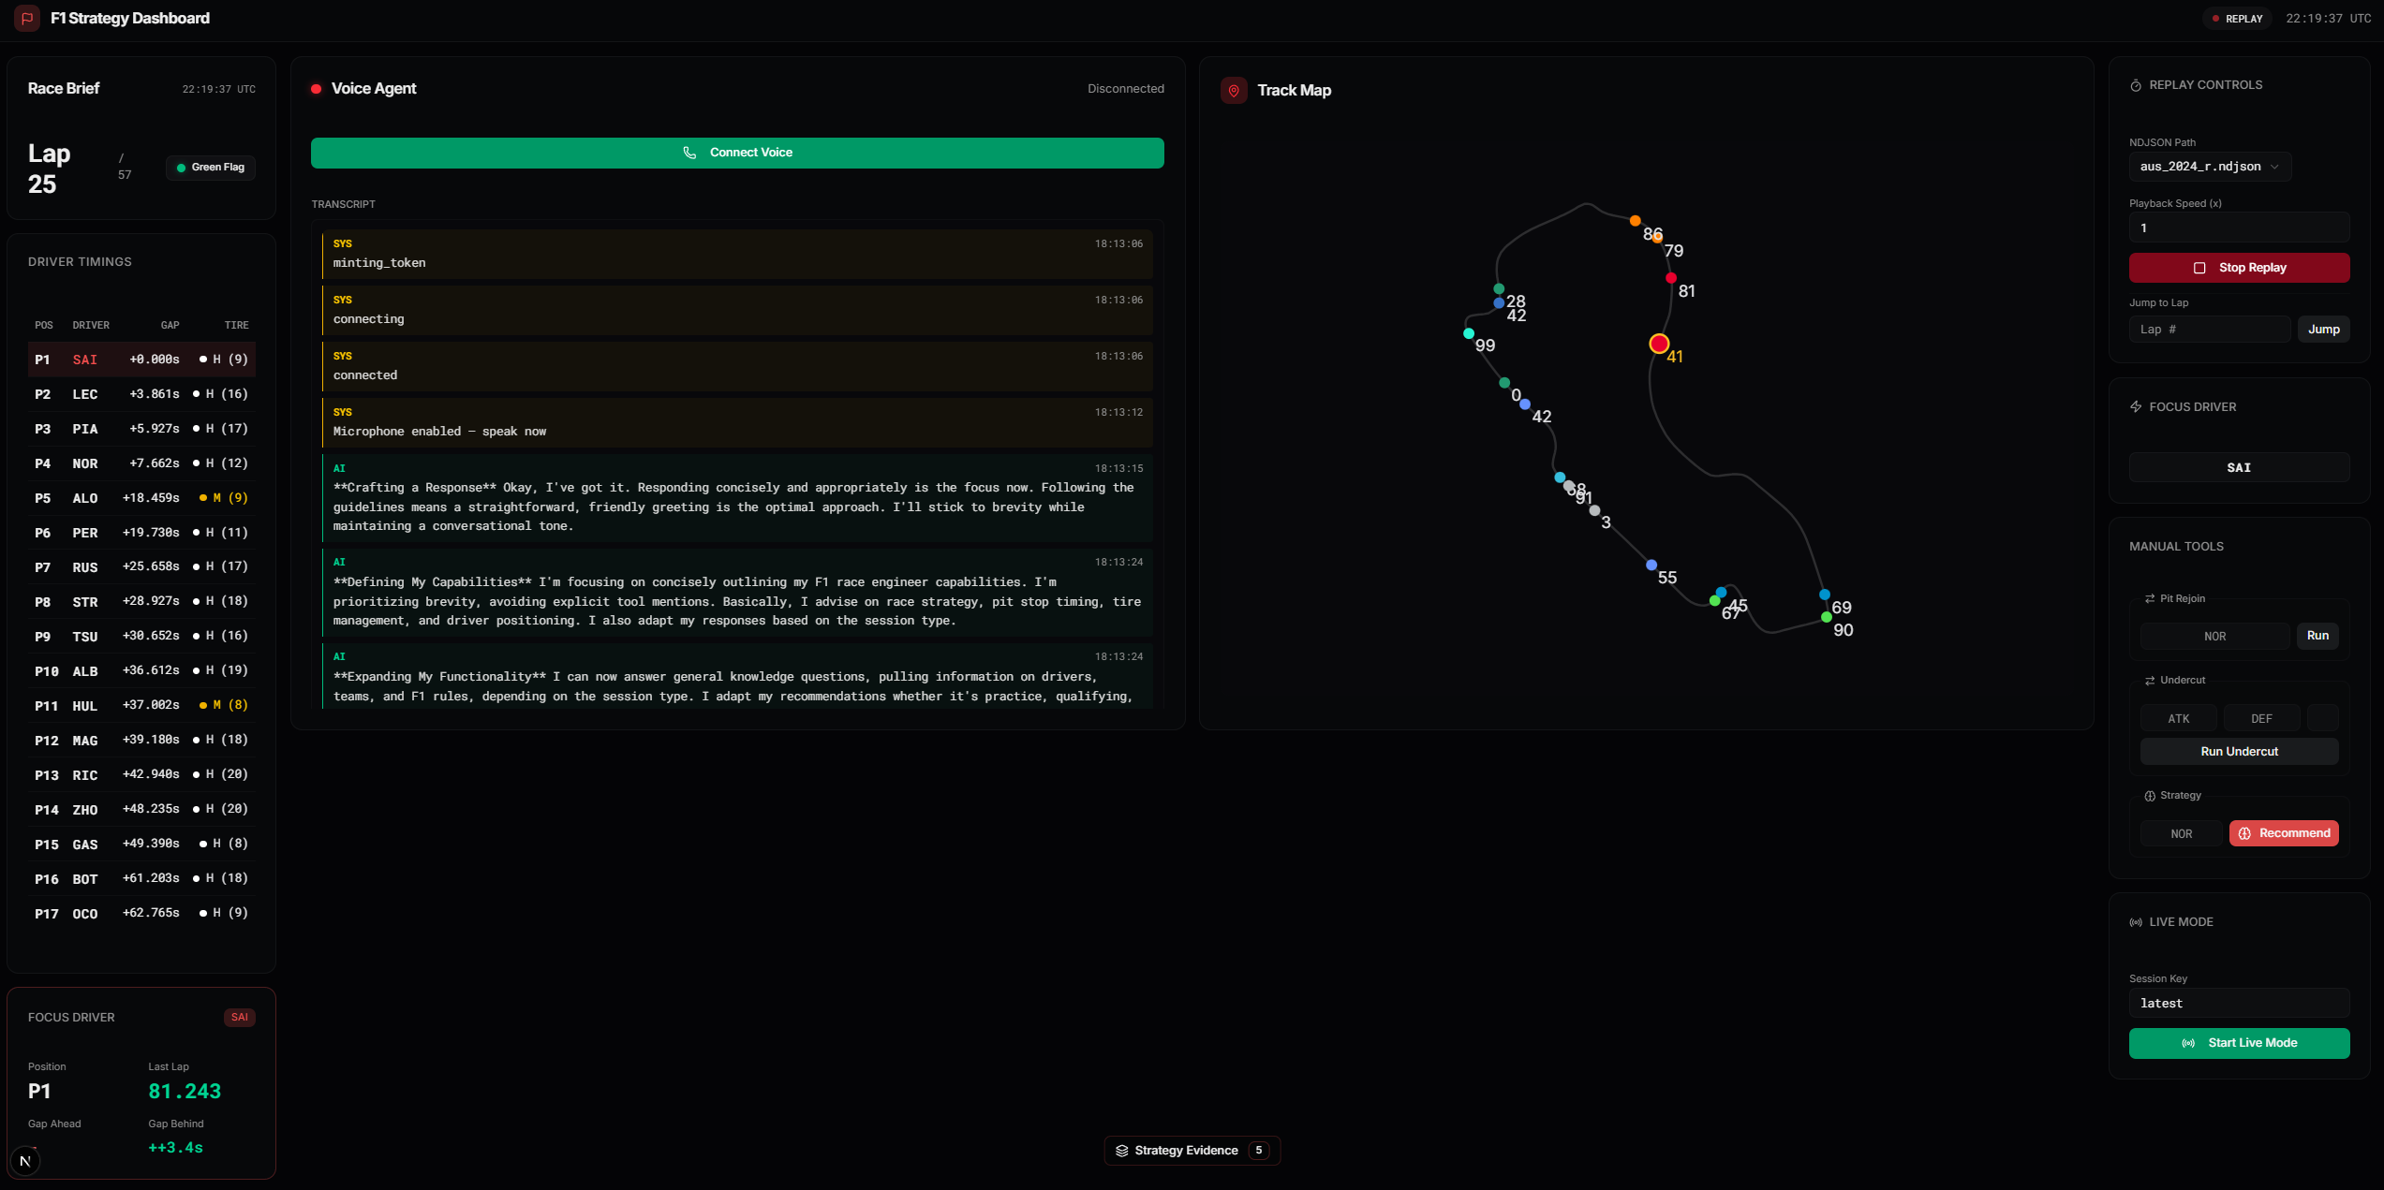Open the aus_2024_r.ndjson path dropdown
2384x1190 pixels.
click(x=2209, y=167)
